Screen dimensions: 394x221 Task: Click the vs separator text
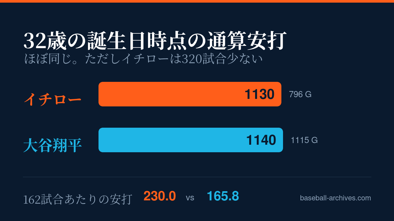tap(190, 198)
